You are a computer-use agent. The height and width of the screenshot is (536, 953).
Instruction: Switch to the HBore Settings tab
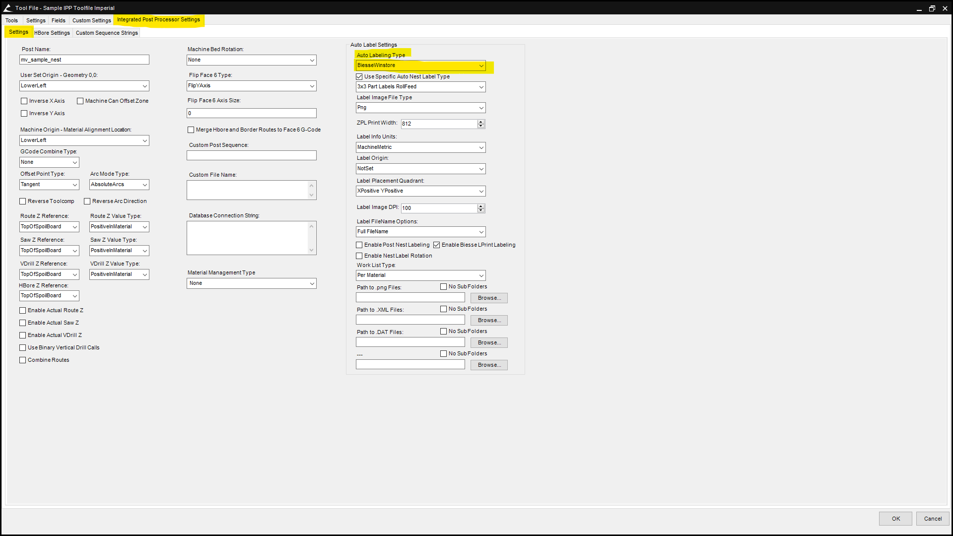point(52,33)
